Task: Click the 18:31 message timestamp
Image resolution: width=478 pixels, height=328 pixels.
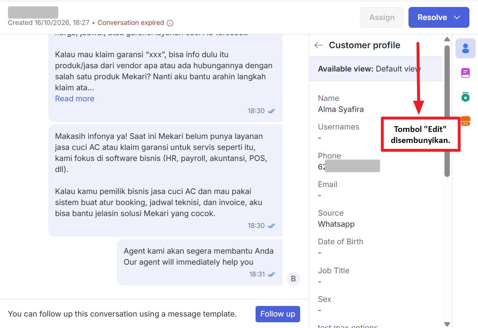Action: 257,274
